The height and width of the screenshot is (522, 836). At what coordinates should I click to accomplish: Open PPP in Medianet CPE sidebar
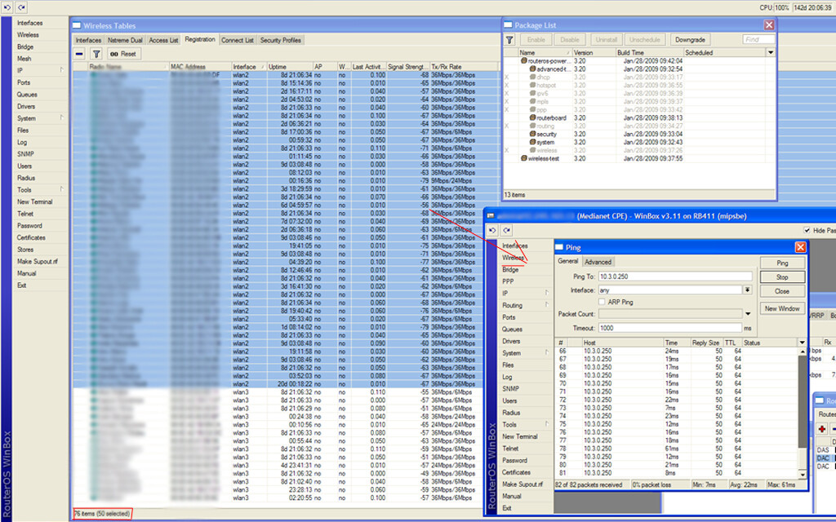point(508,281)
